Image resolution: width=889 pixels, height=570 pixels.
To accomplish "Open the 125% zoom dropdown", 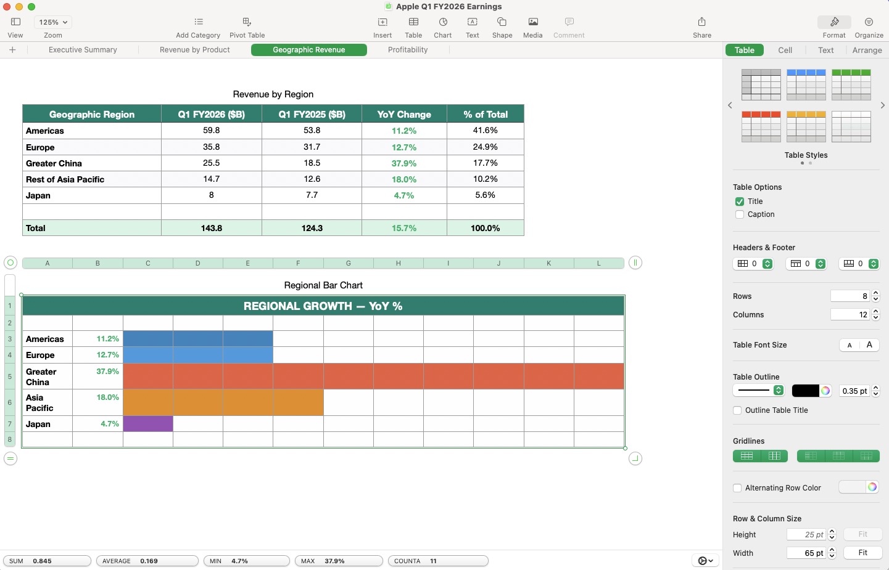I will 53,22.
